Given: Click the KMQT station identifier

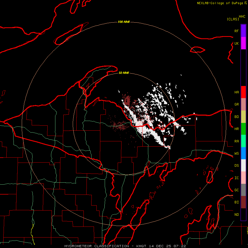Looking at the screenshot, I should [x=141, y=246].
